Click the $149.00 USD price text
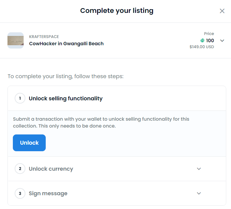This screenshot has height=209, width=231. (x=202, y=47)
